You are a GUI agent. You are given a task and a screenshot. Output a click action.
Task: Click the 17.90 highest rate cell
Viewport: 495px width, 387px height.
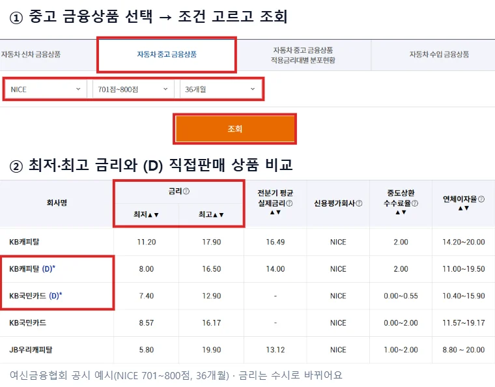[212, 242]
